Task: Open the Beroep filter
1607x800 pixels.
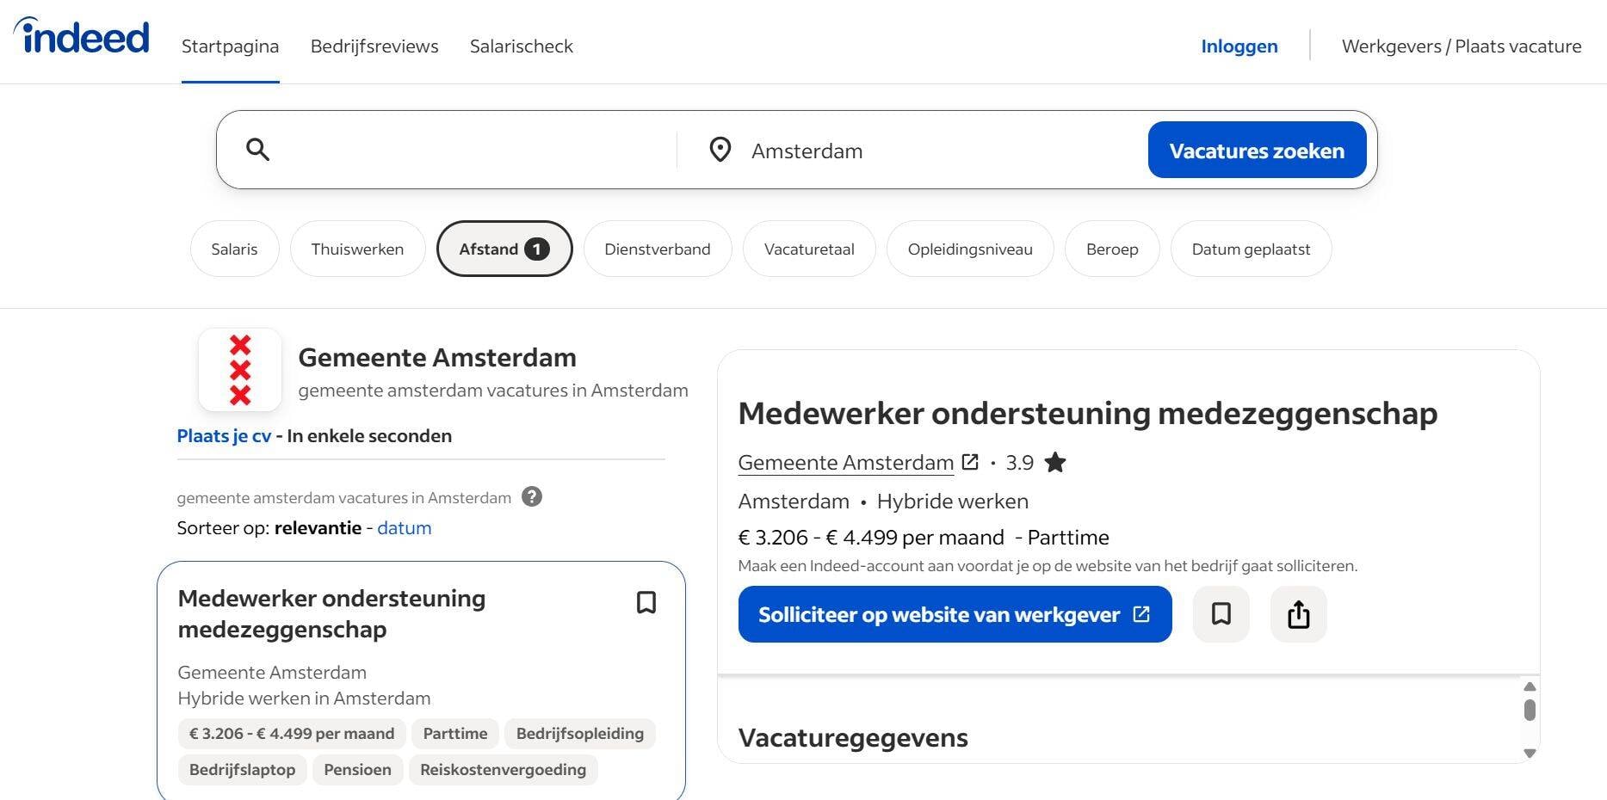Action: click(1112, 249)
